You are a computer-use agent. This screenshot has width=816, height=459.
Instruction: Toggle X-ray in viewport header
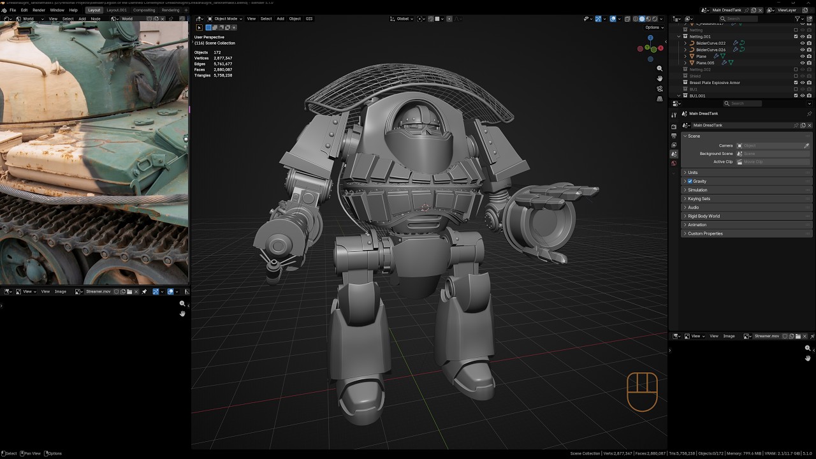click(627, 19)
